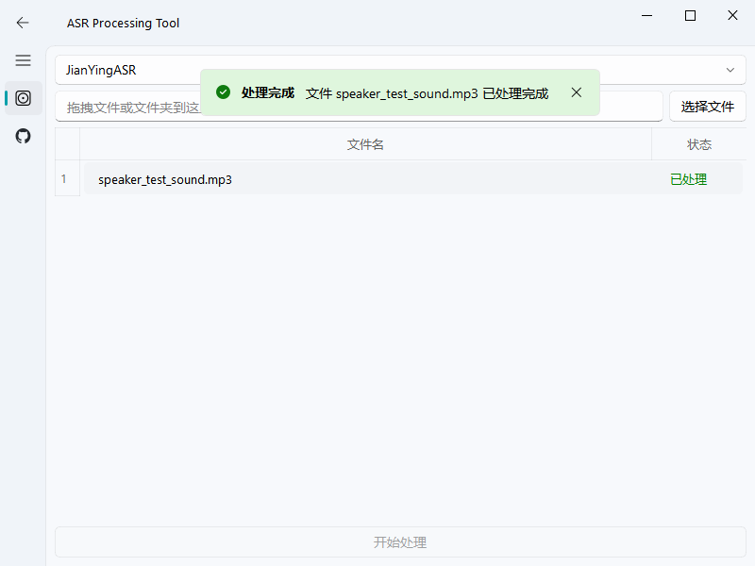Open the sidebar navigation menu
The width and height of the screenshot is (755, 566).
tap(23, 60)
